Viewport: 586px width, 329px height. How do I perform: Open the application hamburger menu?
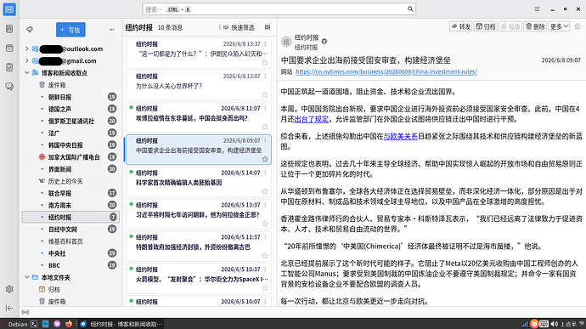tap(537, 9)
